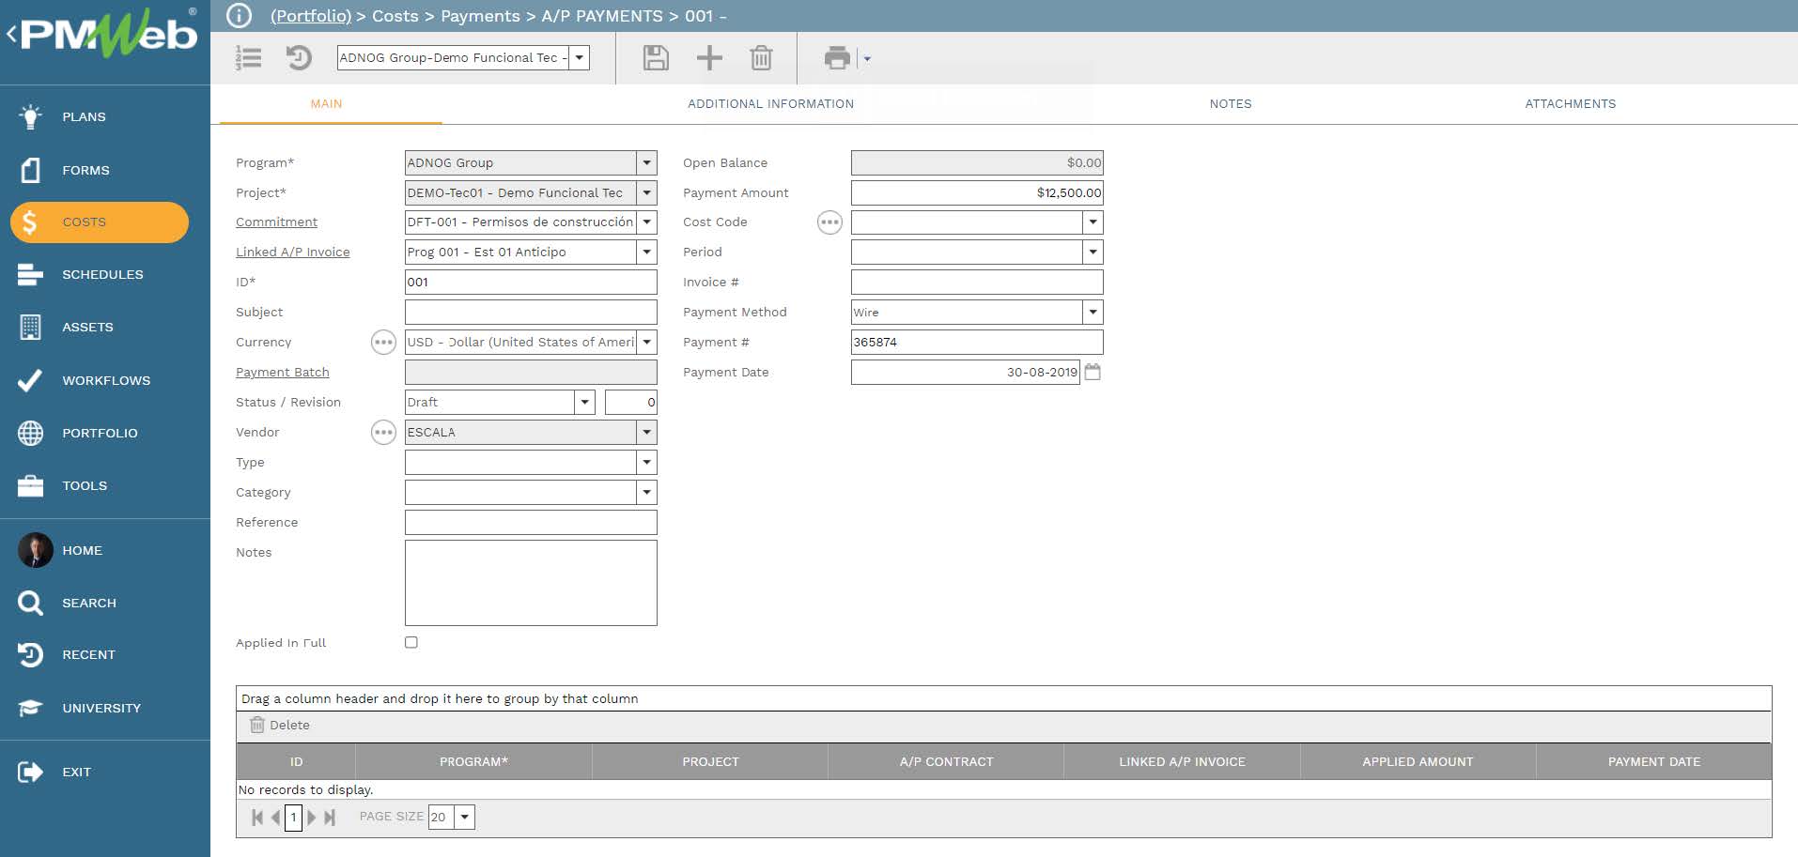The width and height of the screenshot is (1798, 857).
Task: Click the Payment Amount field
Action: (977, 192)
